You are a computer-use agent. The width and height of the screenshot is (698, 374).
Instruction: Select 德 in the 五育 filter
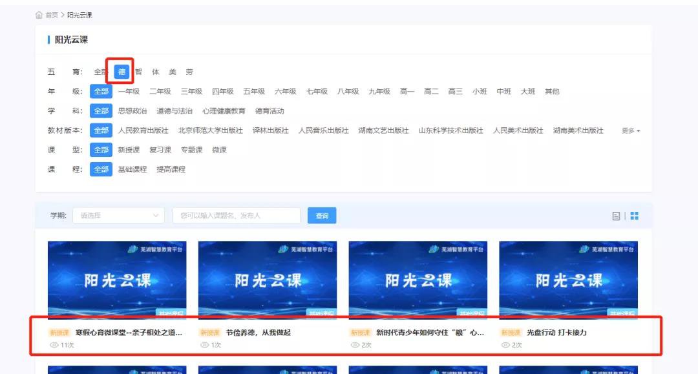122,72
